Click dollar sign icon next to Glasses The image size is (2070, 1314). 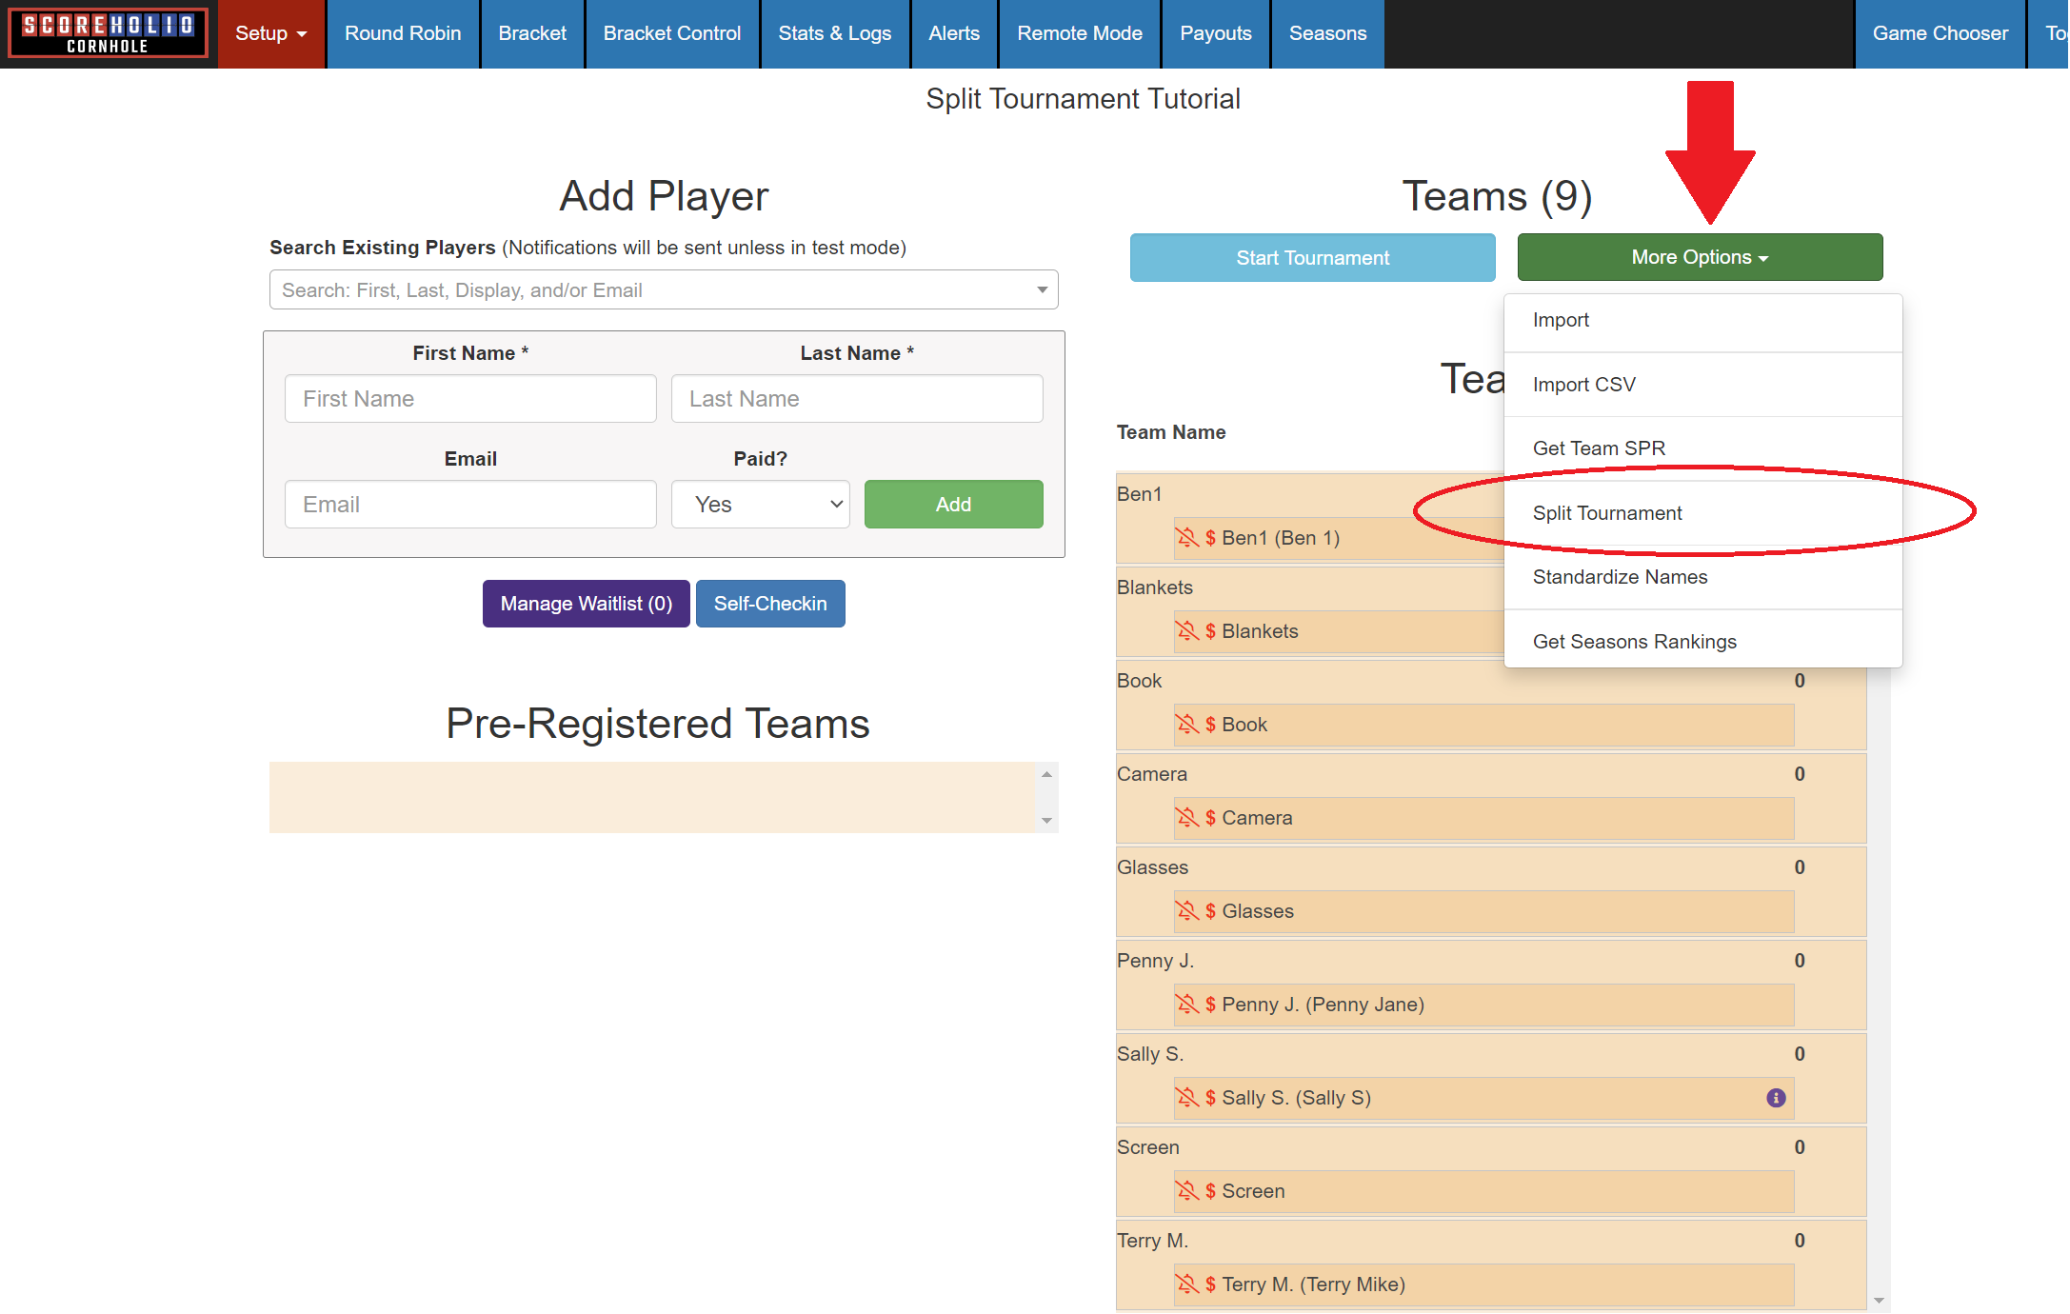click(x=1210, y=911)
